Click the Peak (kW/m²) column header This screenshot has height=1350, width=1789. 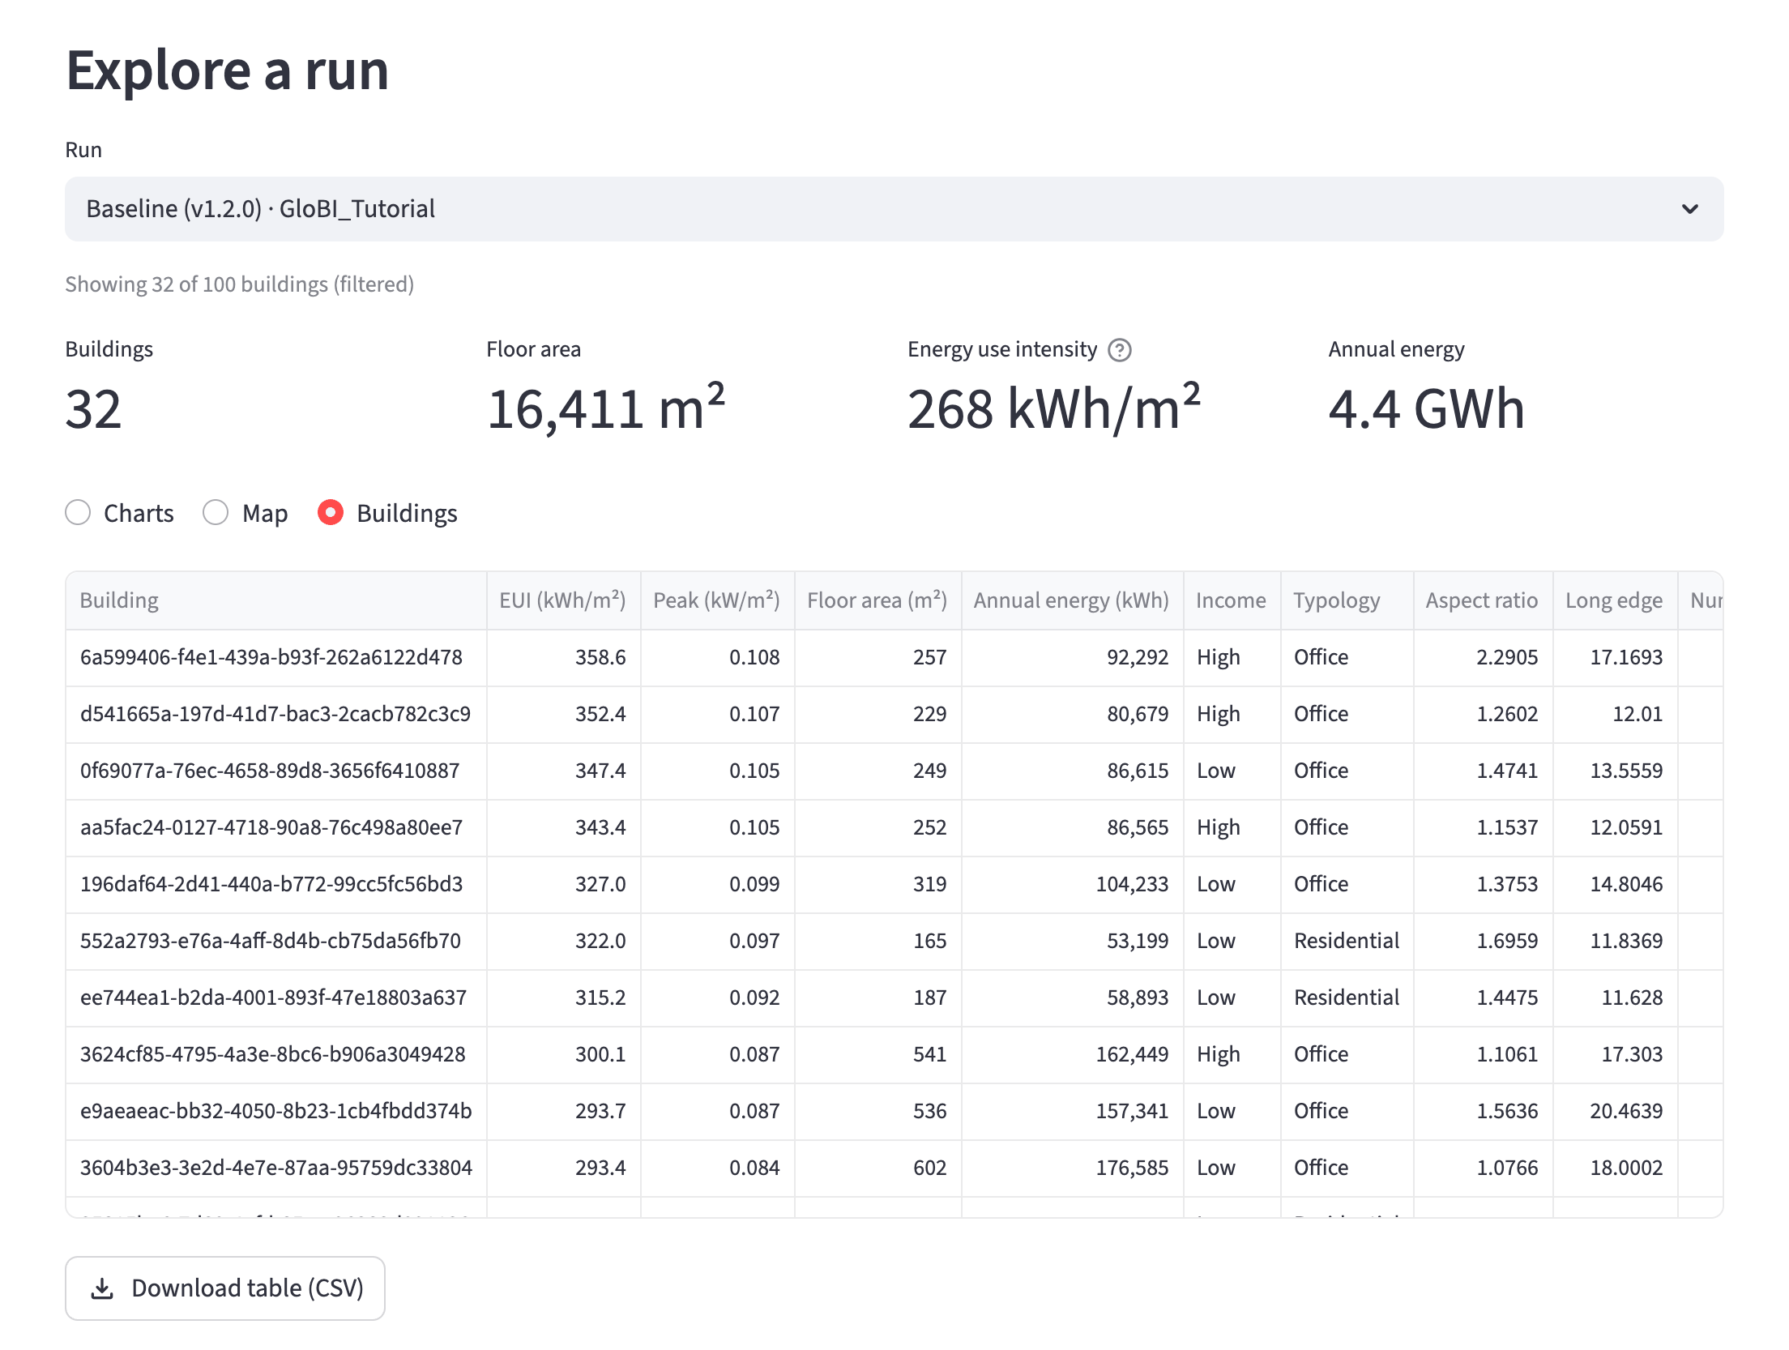[x=717, y=600]
